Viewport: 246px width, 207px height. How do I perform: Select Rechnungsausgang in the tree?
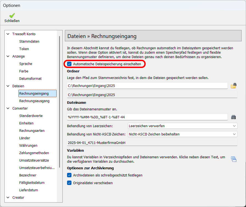tap(34, 101)
